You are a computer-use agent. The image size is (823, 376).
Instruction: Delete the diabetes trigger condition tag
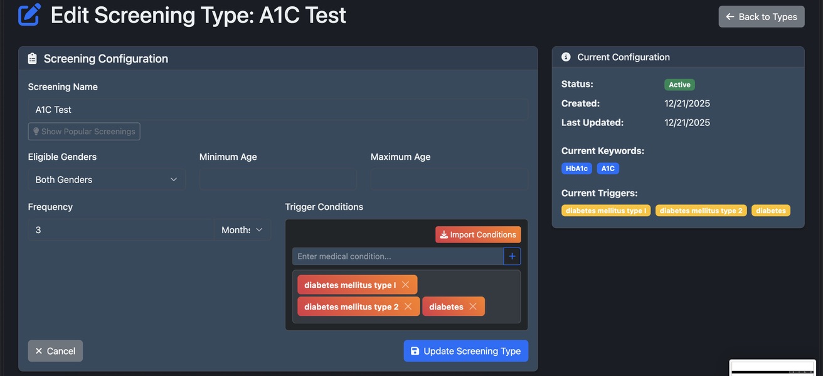pyautogui.click(x=473, y=306)
